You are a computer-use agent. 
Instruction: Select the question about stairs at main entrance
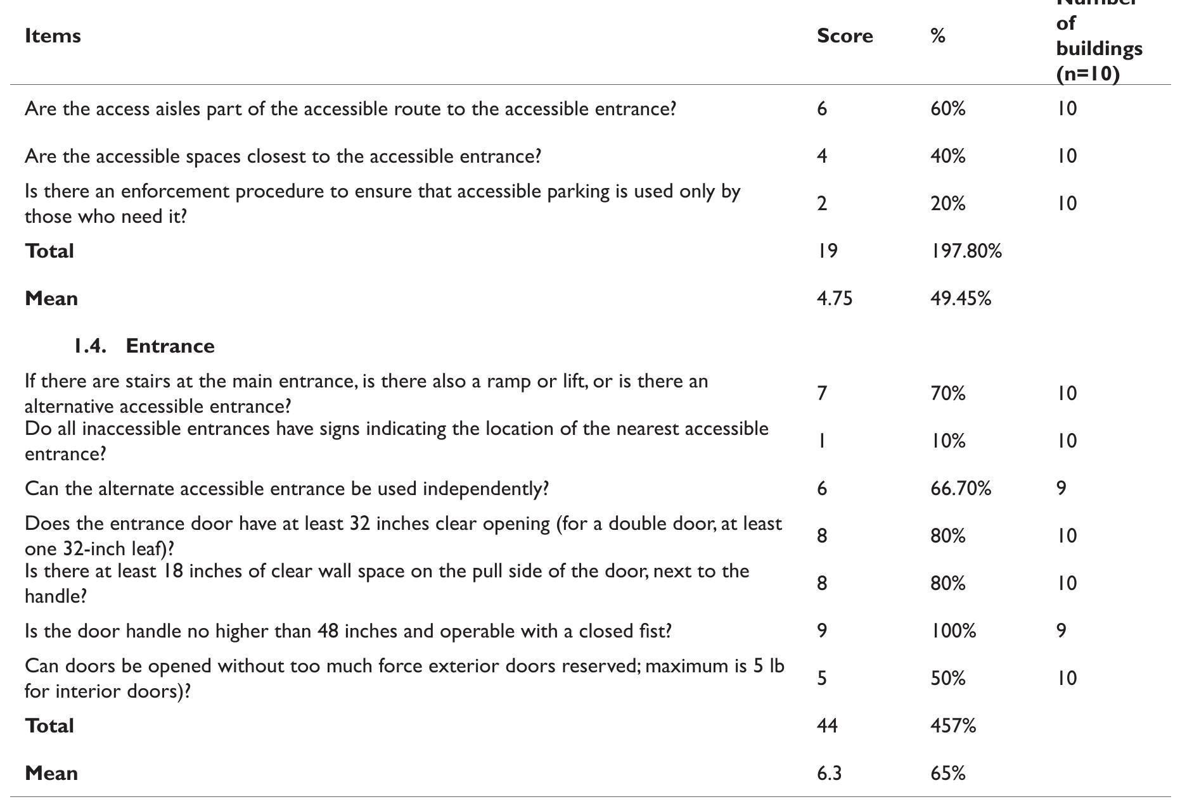[366, 393]
